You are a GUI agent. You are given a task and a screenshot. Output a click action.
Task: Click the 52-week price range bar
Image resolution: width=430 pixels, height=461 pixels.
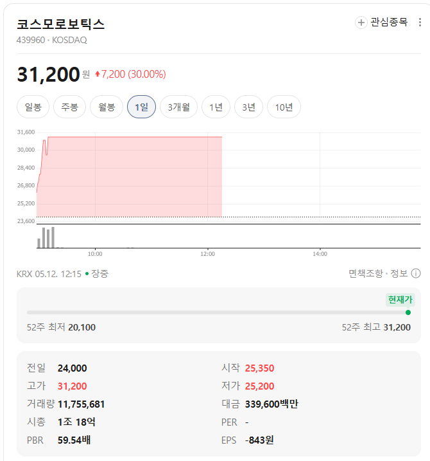(219, 312)
